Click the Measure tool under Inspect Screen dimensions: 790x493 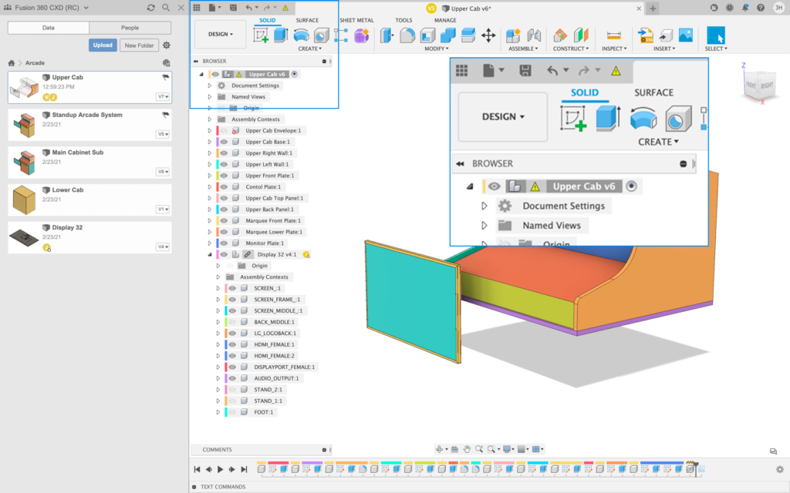614,35
